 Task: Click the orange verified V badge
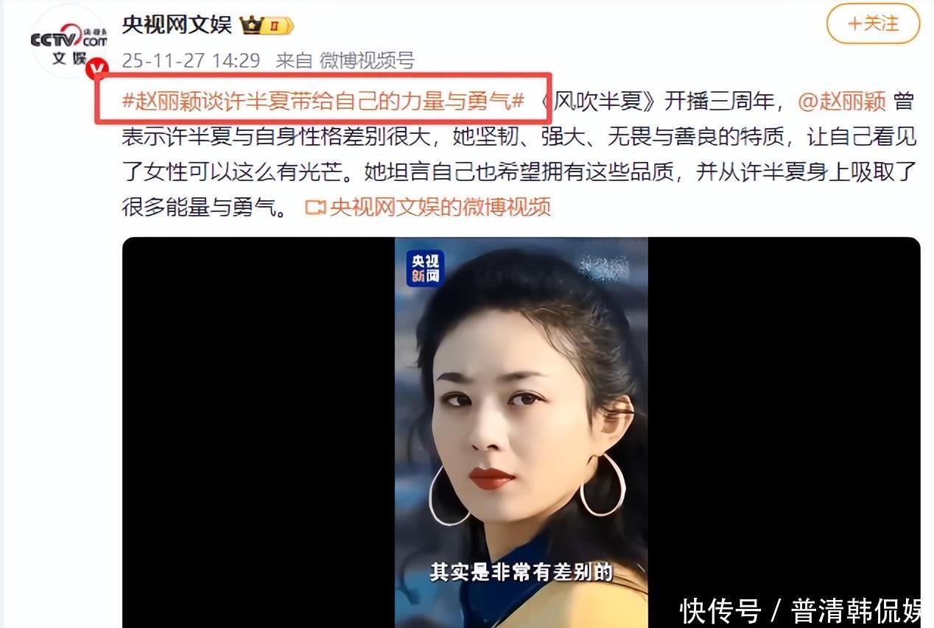pyautogui.click(x=97, y=69)
